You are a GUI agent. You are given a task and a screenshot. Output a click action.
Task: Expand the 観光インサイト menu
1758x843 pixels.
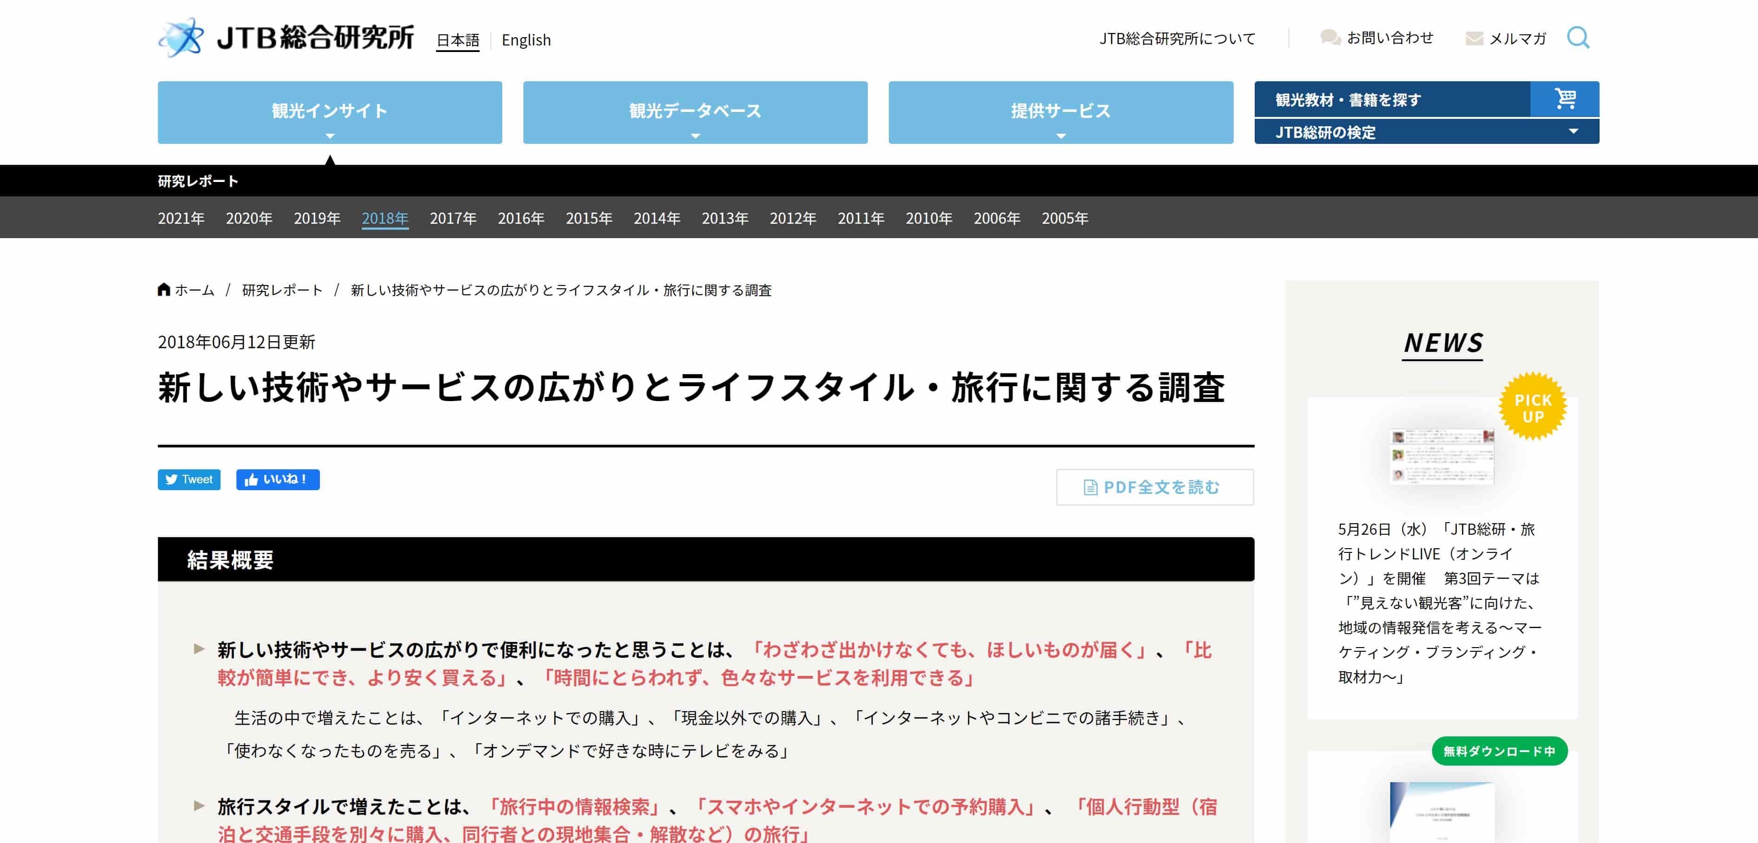(x=330, y=112)
